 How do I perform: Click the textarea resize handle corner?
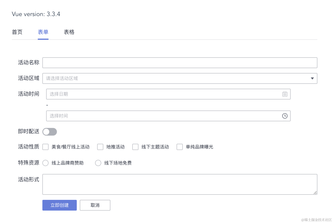click(x=315, y=192)
